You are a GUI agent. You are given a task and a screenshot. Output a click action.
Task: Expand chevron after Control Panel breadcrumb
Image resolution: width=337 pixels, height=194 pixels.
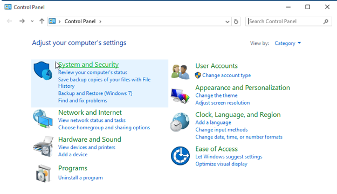click(100, 22)
